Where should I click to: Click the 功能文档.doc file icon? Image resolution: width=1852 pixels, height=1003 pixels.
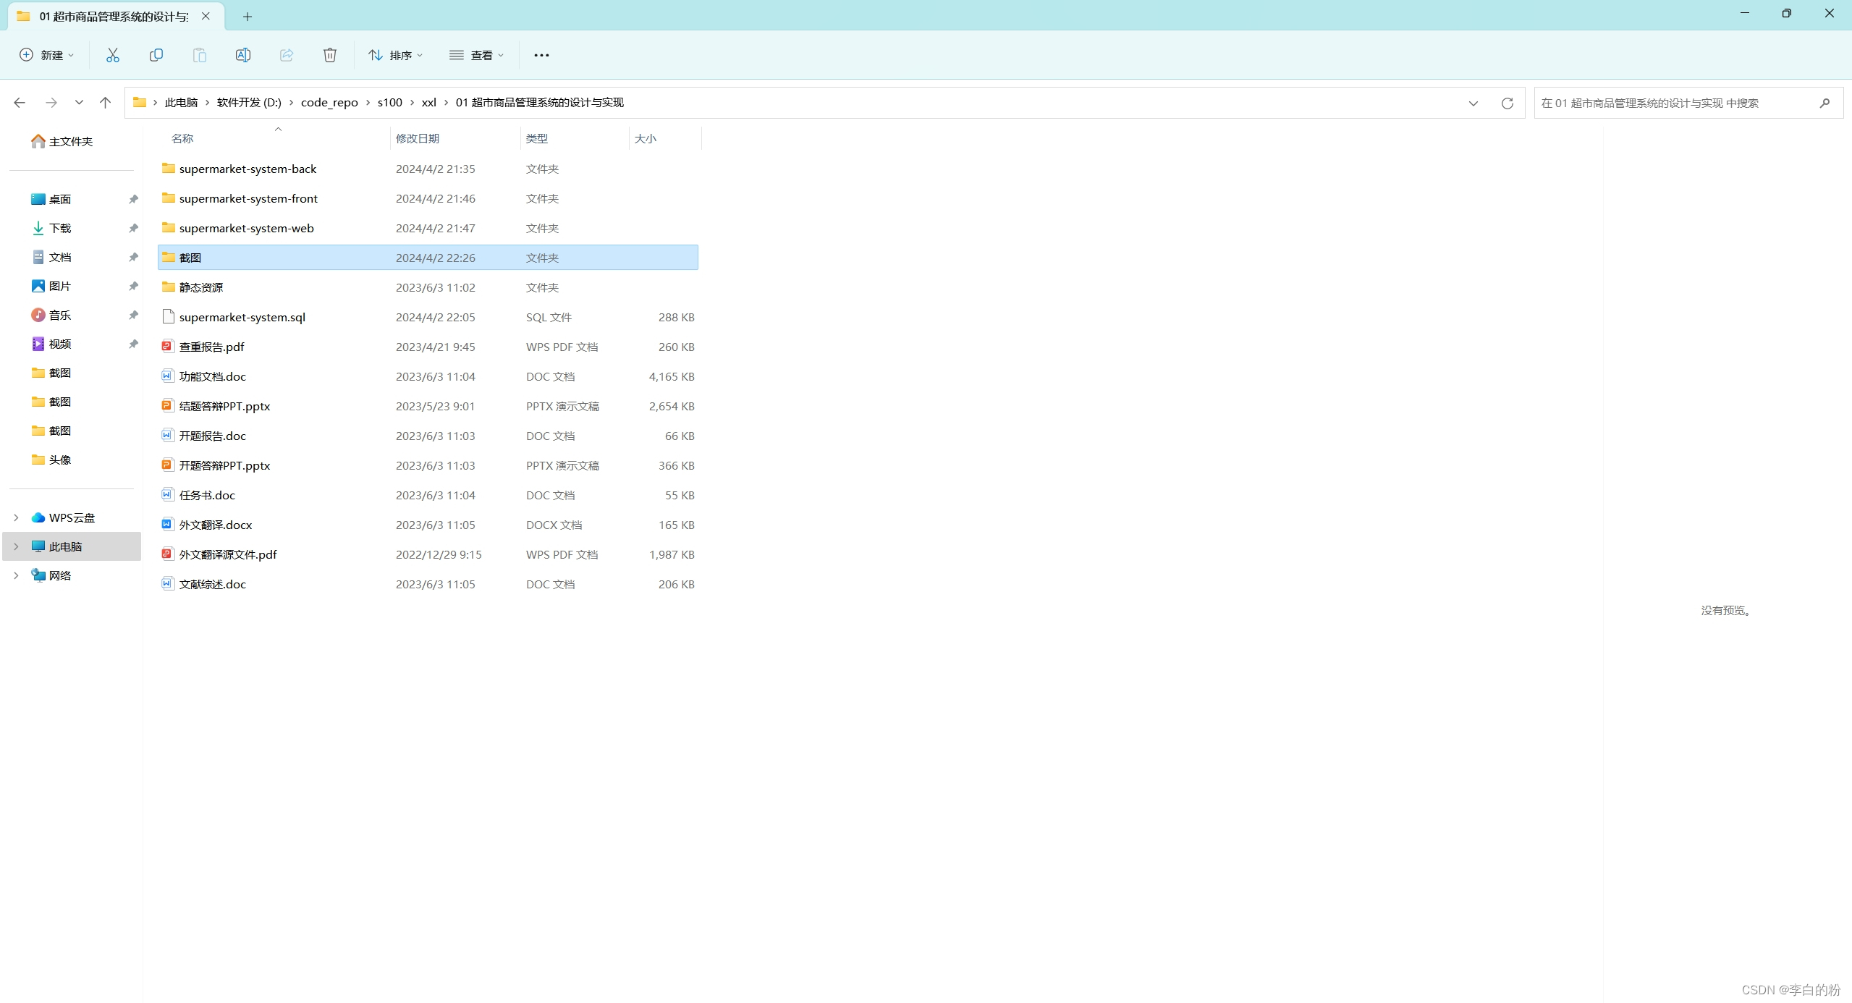[x=168, y=376]
